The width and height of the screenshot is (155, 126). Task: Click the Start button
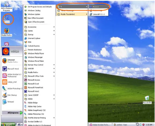8,124
